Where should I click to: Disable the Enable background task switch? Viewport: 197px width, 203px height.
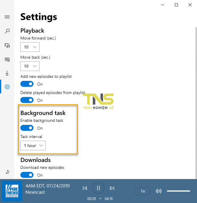pyautogui.click(x=27, y=128)
